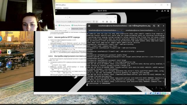This screenshot has width=187, height=105.
Task: Click VirtualBox host key Ctrl indicator
Action: pos(167,93)
